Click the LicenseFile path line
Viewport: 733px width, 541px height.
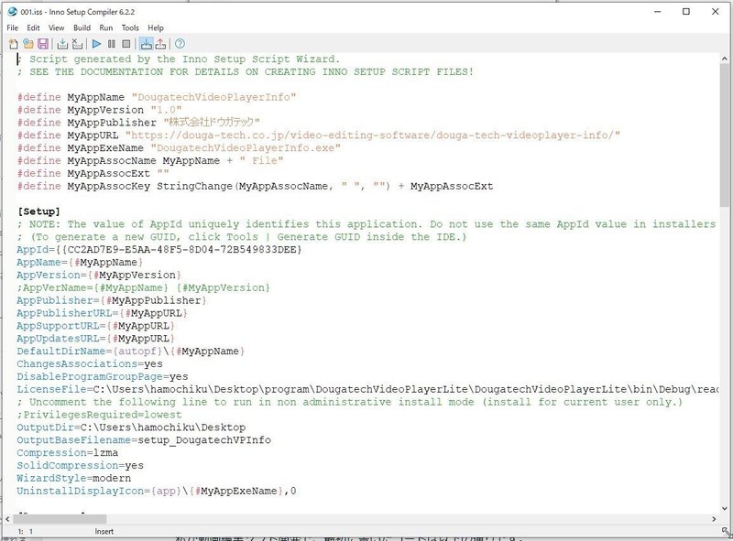(367, 389)
